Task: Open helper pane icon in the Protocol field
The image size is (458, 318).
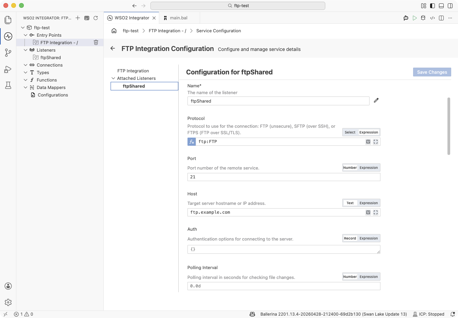Action: 368,142
